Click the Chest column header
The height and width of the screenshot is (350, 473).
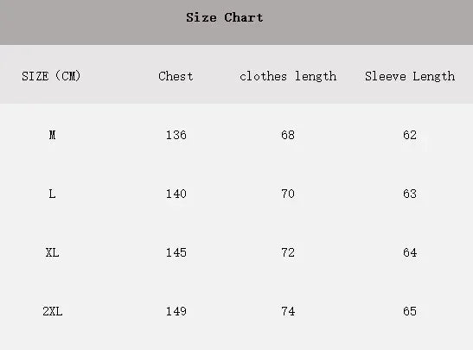click(176, 76)
